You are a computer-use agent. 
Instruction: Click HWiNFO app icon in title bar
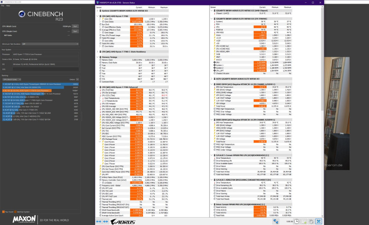tap(98, 3)
